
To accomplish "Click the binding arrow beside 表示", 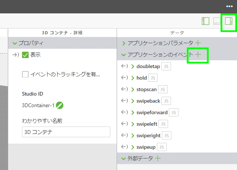I will click(16, 55).
